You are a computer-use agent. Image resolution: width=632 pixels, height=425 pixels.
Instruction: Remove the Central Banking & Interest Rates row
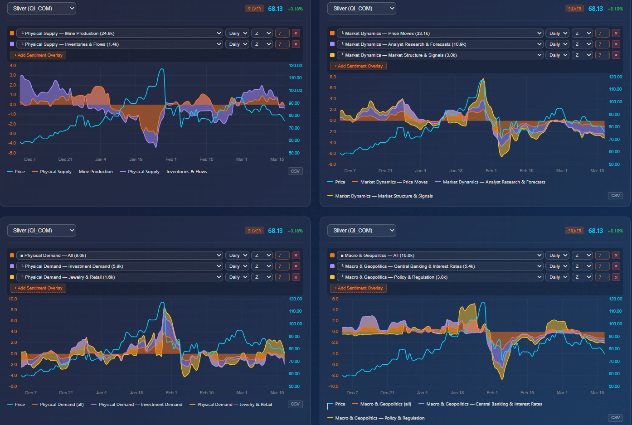click(616, 266)
